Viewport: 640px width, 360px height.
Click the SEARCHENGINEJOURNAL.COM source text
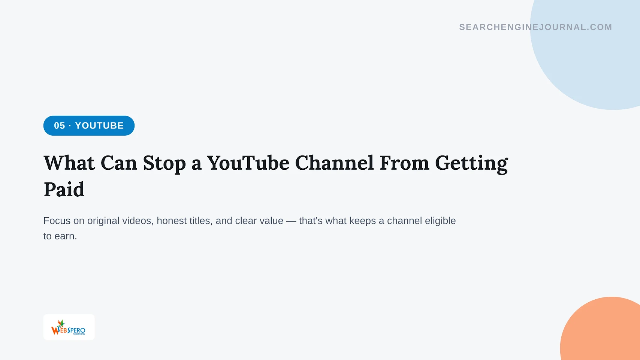click(535, 27)
